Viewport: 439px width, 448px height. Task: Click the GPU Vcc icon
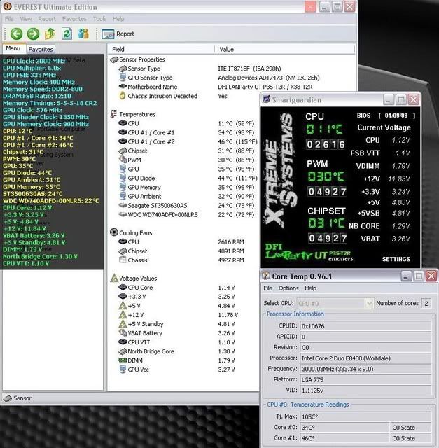pyautogui.click(x=123, y=369)
